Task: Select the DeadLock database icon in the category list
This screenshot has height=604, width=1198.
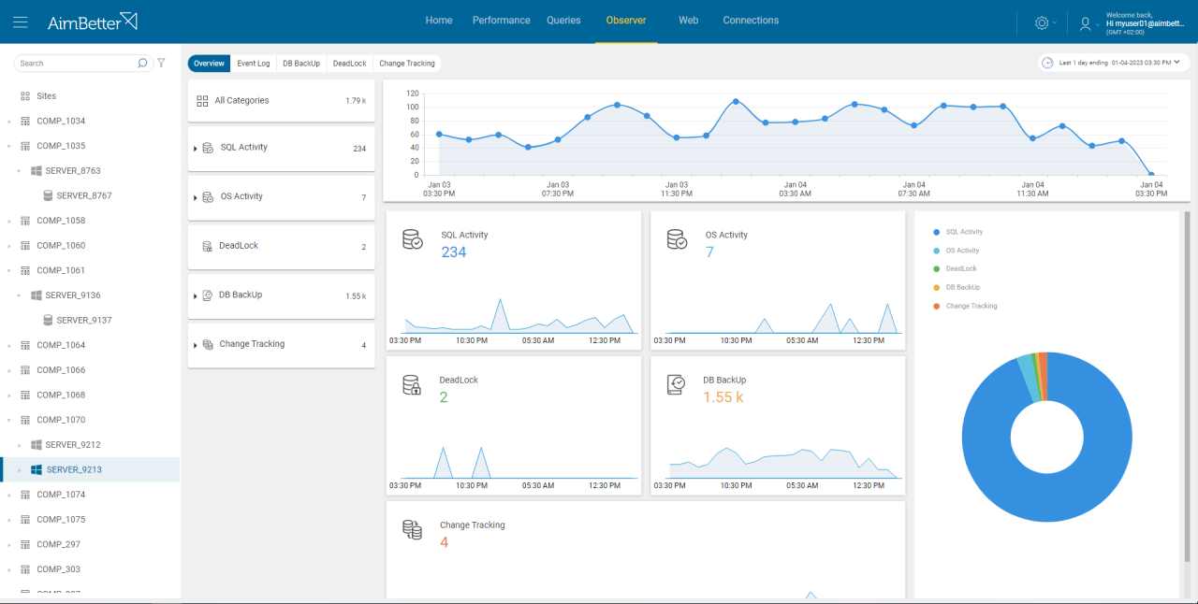Action: 206,245
